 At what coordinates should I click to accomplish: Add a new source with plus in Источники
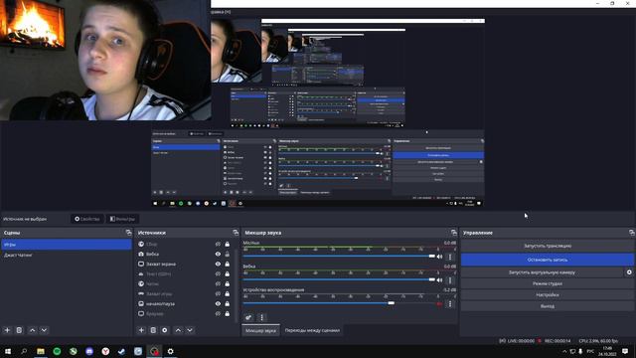click(141, 330)
